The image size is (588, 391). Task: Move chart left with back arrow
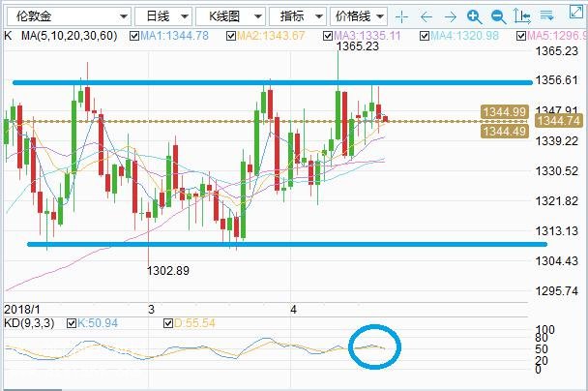click(426, 16)
